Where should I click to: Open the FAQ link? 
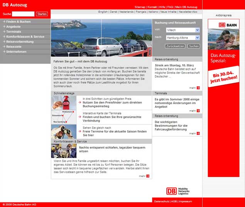(170, 7)
